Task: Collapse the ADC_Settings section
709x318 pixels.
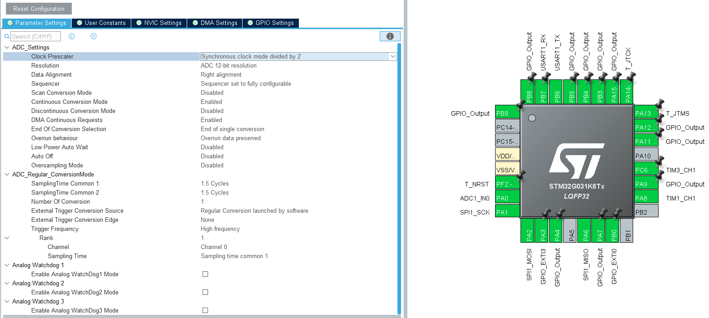Action: [7, 47]
